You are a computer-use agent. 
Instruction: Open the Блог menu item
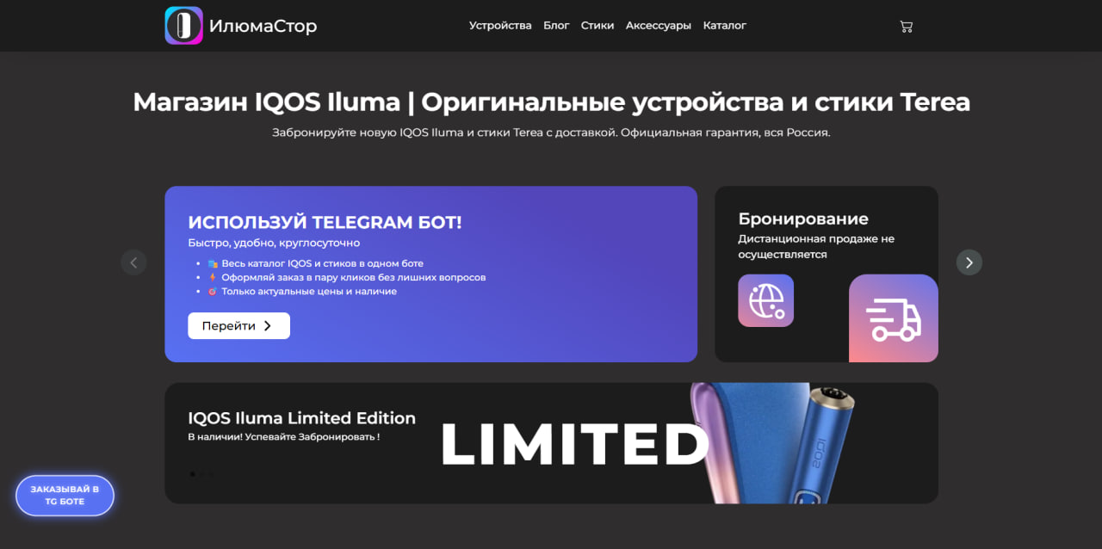(556, 26)
